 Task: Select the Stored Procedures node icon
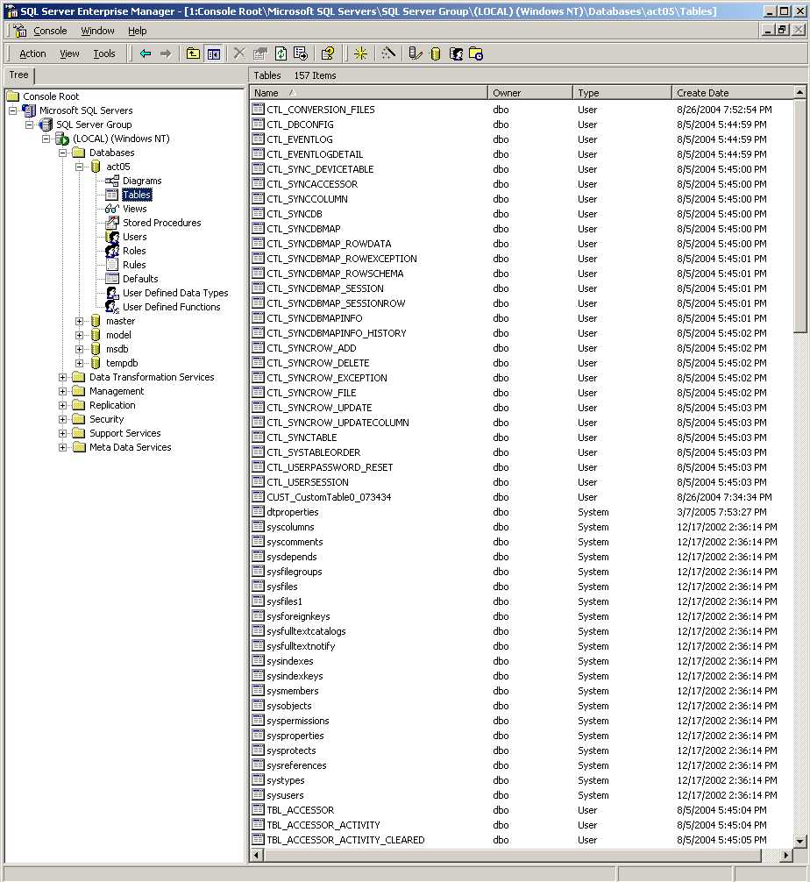(x=112, y=223)
